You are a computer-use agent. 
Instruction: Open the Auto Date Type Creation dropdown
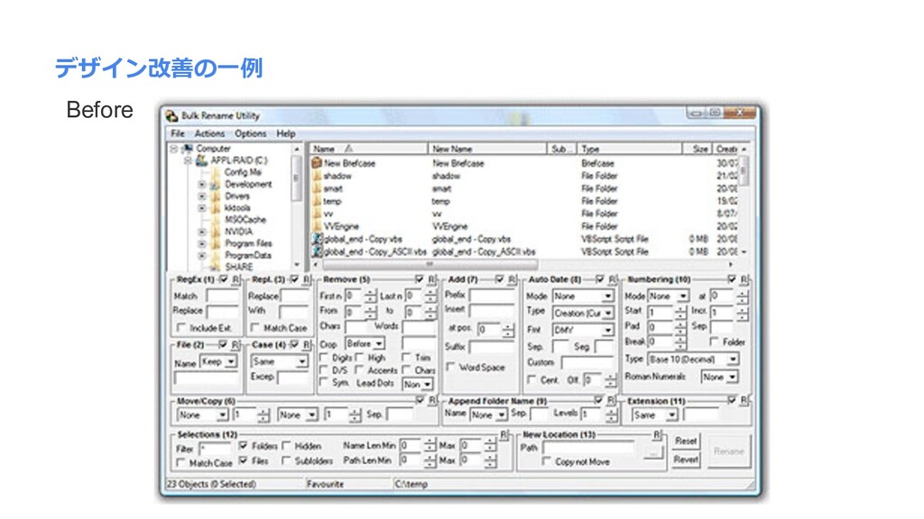pyautogui.click(x=582, y=313)
